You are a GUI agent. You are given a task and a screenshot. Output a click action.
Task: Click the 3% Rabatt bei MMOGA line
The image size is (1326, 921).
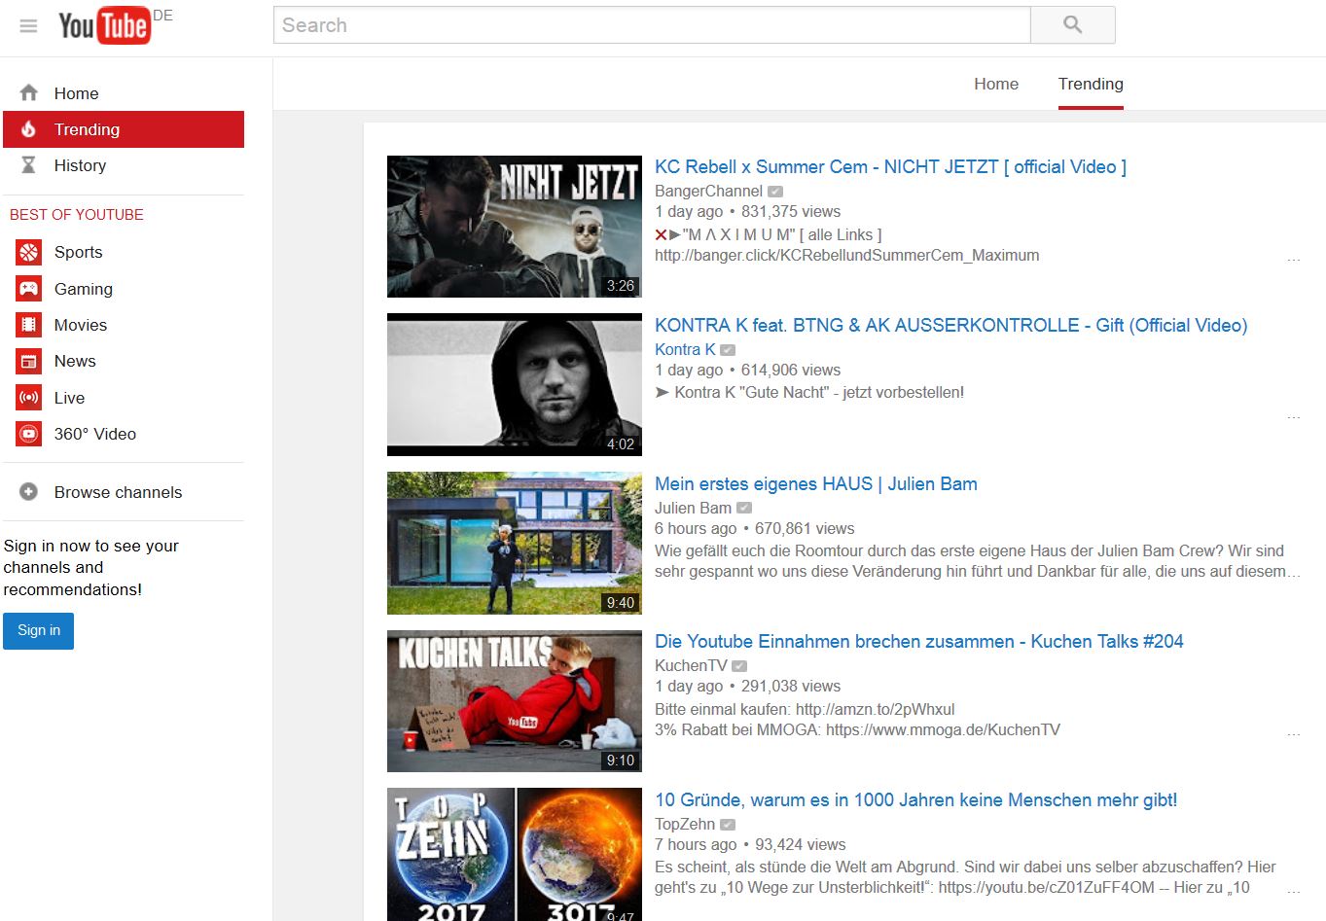pyautogui.click(x=857, y=730)
